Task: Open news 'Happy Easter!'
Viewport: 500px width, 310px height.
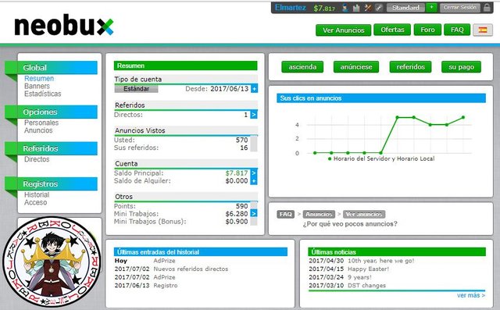Action: pos(368,269)
